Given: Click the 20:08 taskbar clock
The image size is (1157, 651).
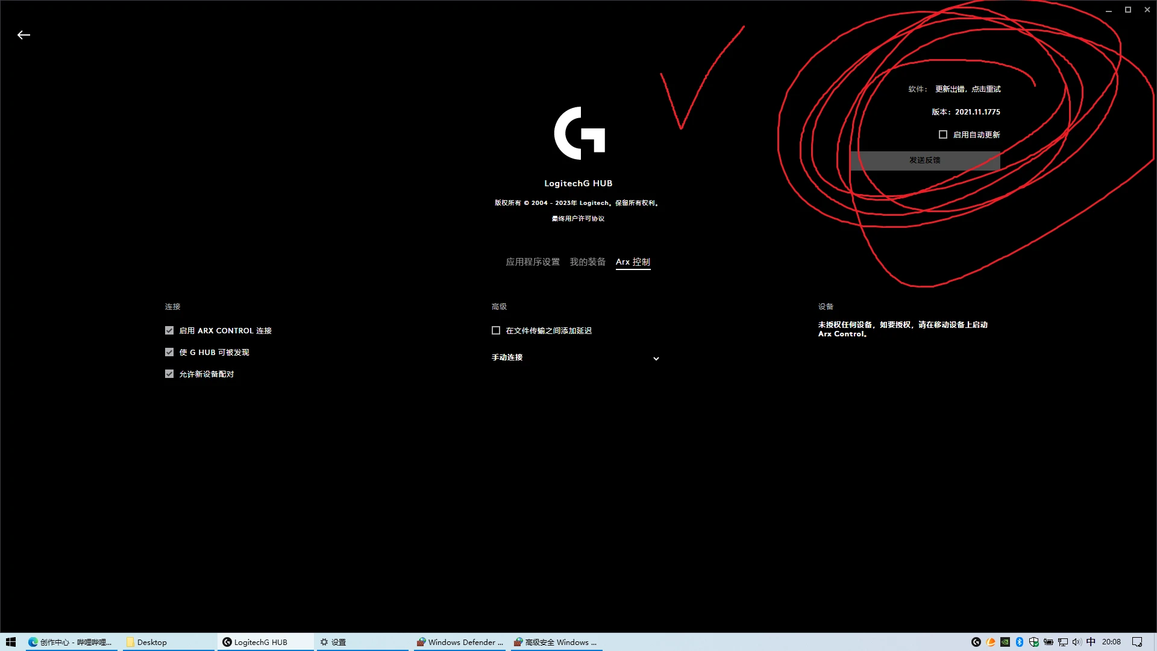Looking at the screenshot, I should [1111, 642].
